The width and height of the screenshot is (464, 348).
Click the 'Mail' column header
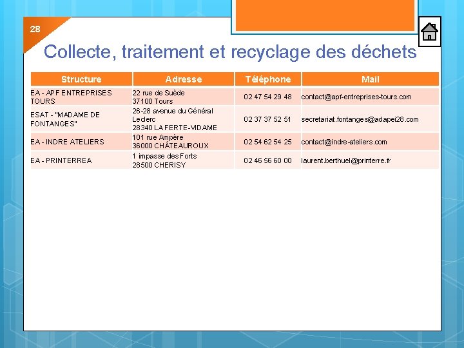tap(370, 79)
